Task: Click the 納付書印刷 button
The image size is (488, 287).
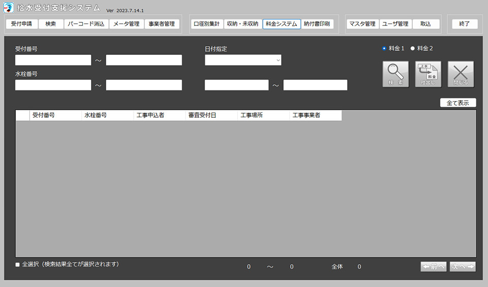Action: (317, 24)
